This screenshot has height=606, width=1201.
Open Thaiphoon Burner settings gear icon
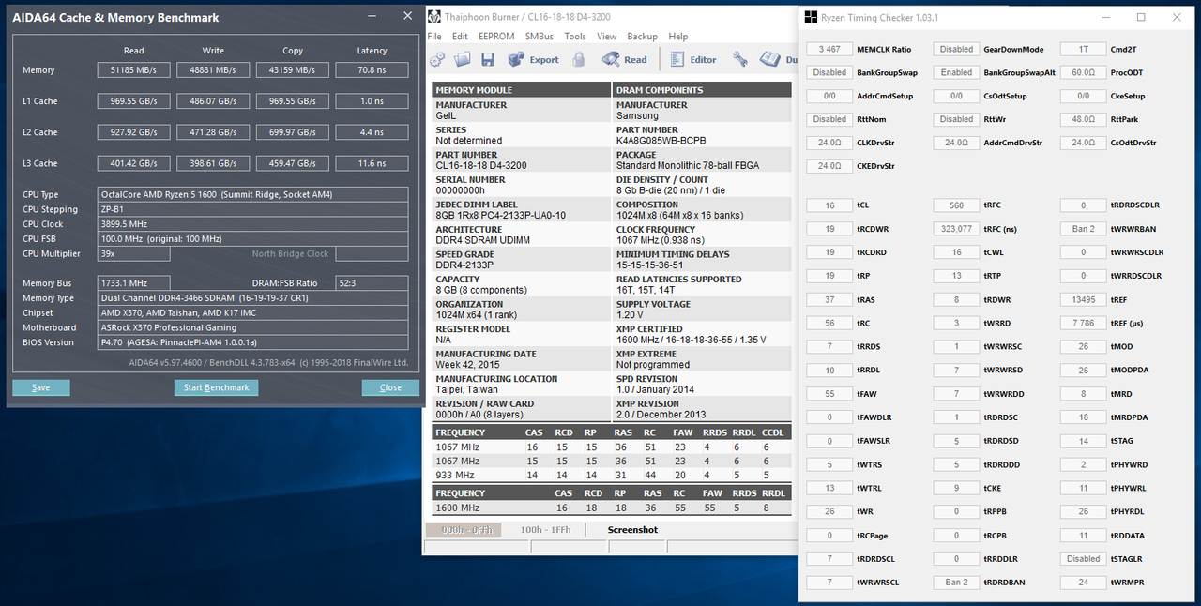[437, 59]
